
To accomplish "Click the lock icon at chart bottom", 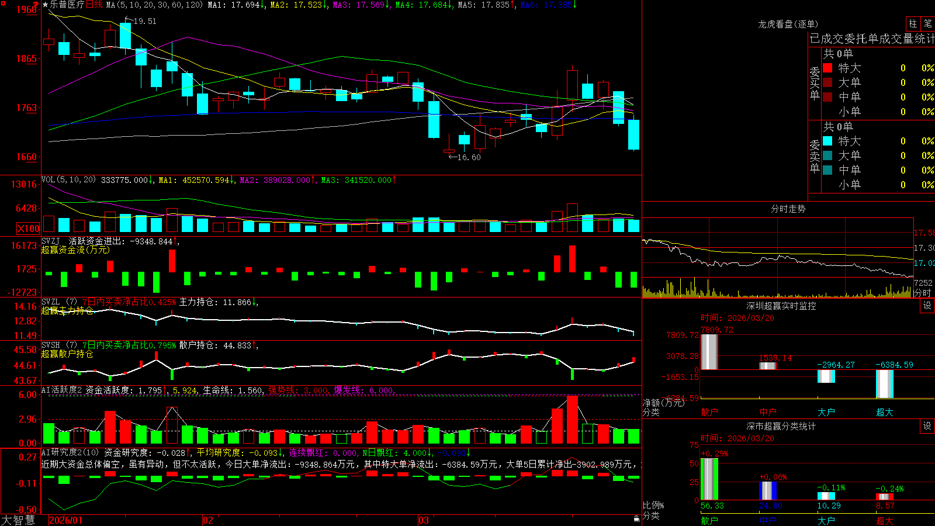I will 637,519.
